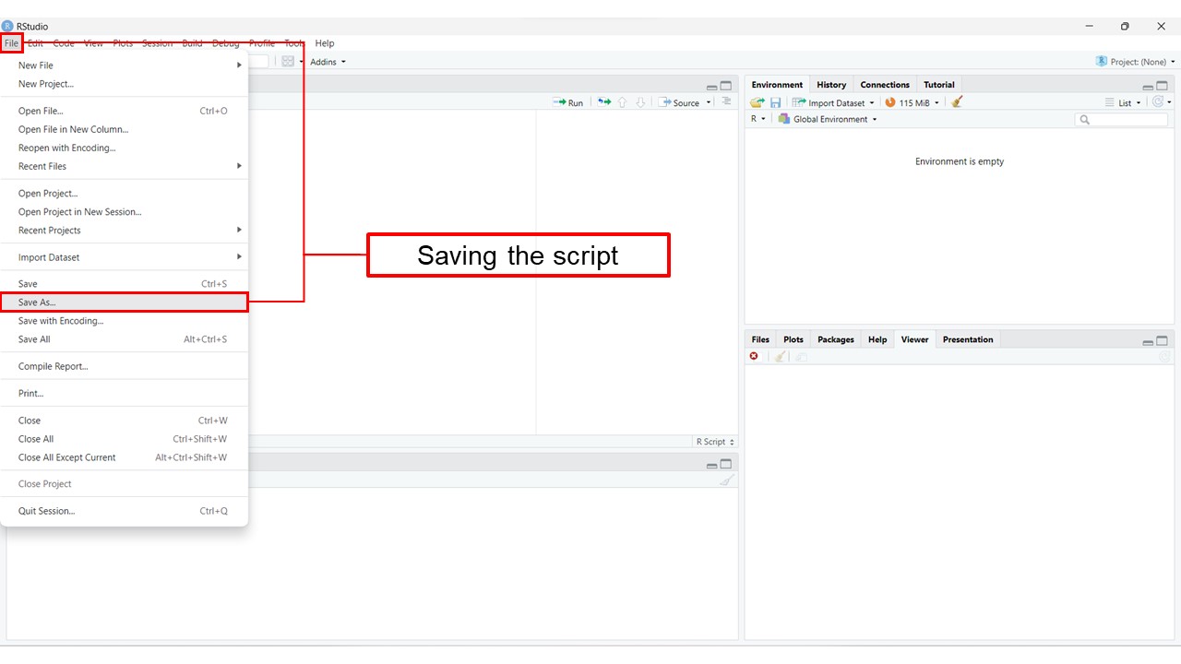Click the viewer export icon
The width and height of the screenshot is (1181, 664).
[802, 356]
